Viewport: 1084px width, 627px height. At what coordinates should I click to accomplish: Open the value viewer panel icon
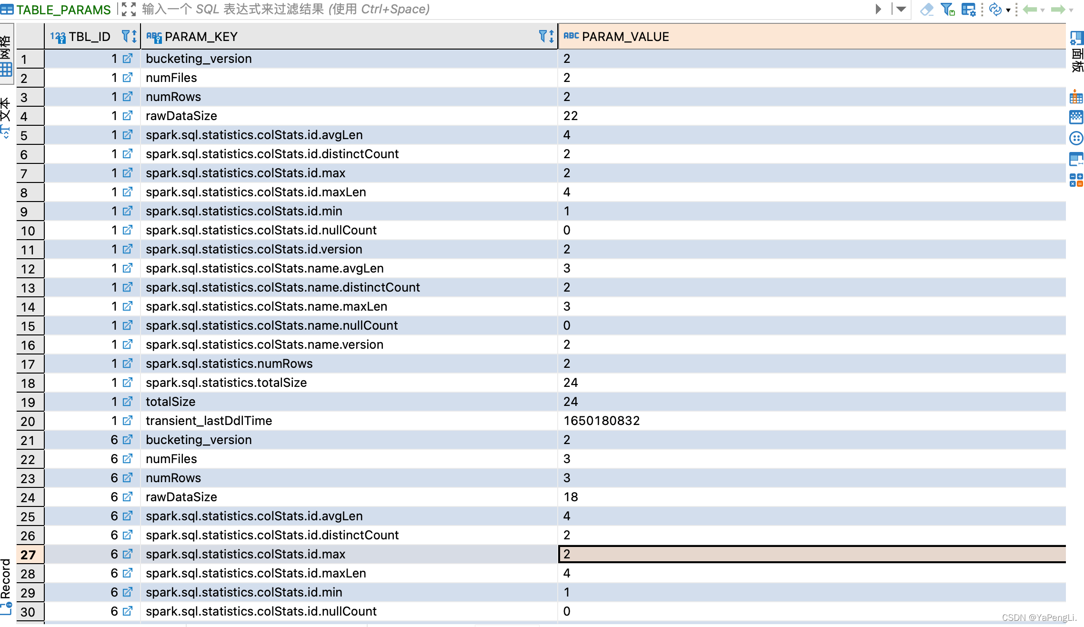(x=1076, y=159)
